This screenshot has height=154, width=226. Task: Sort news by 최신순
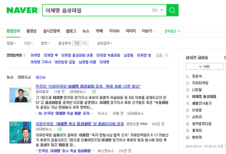point(40,77)
